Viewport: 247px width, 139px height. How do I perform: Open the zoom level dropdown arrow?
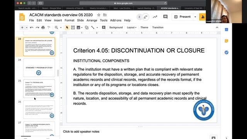pos(61,27)
